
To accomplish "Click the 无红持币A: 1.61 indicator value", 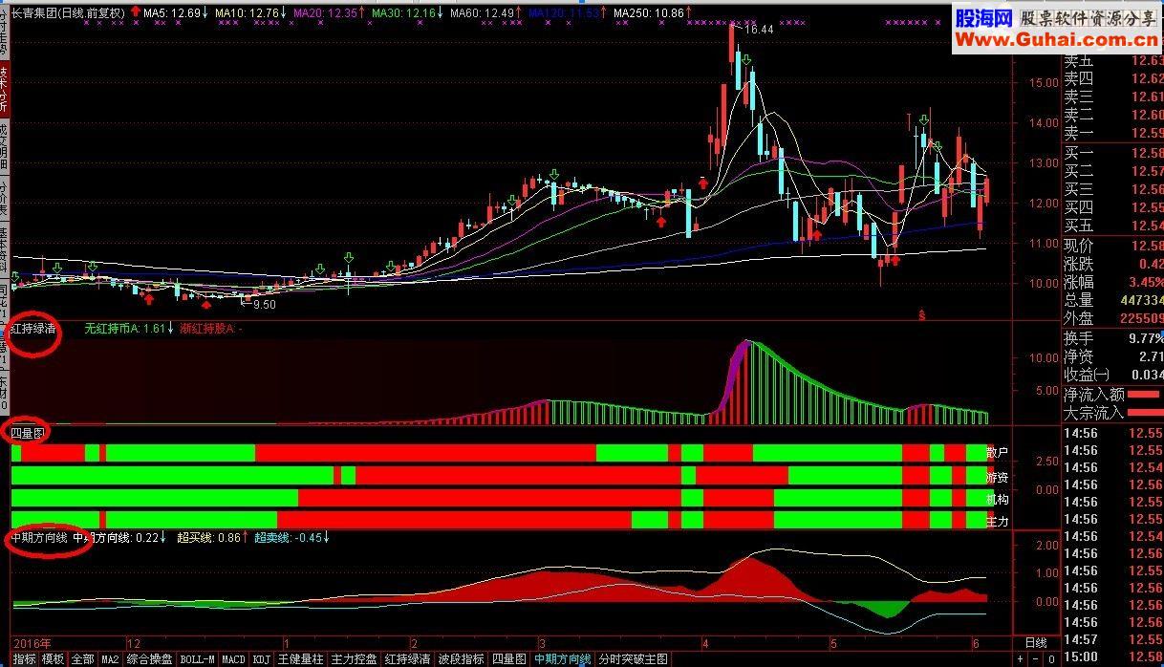I will 124,328.
